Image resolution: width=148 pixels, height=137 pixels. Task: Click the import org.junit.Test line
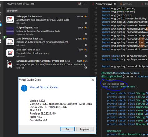[x=117, y=15]
